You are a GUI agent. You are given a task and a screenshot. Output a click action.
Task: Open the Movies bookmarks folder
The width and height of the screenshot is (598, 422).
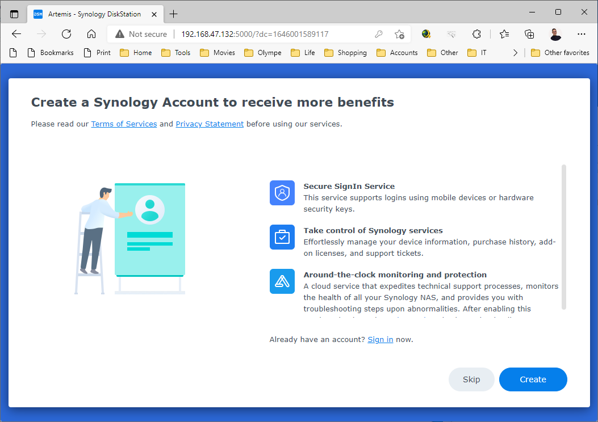coord(218,53)
